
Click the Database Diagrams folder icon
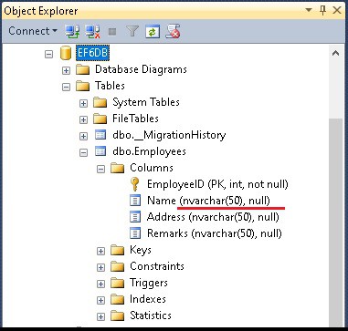[82, 69]
